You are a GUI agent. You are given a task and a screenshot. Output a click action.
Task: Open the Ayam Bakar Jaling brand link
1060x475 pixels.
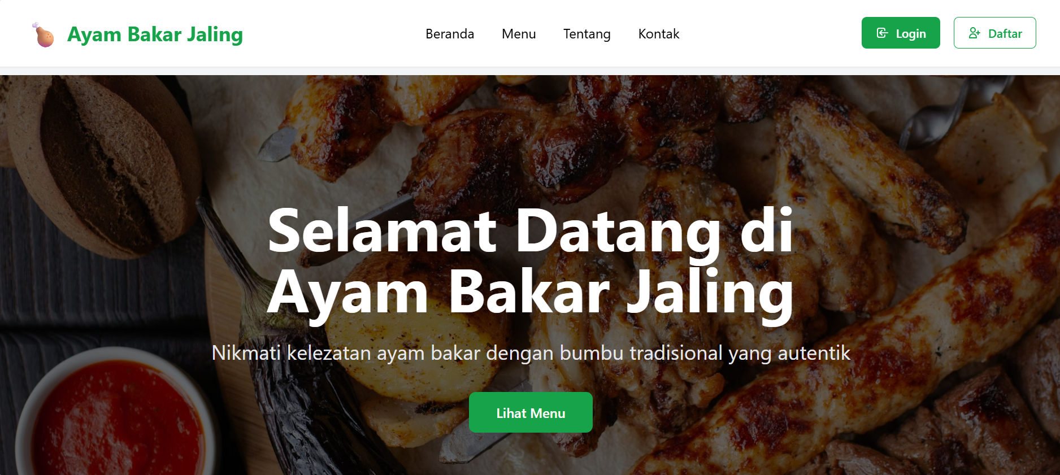click(155, 34)
